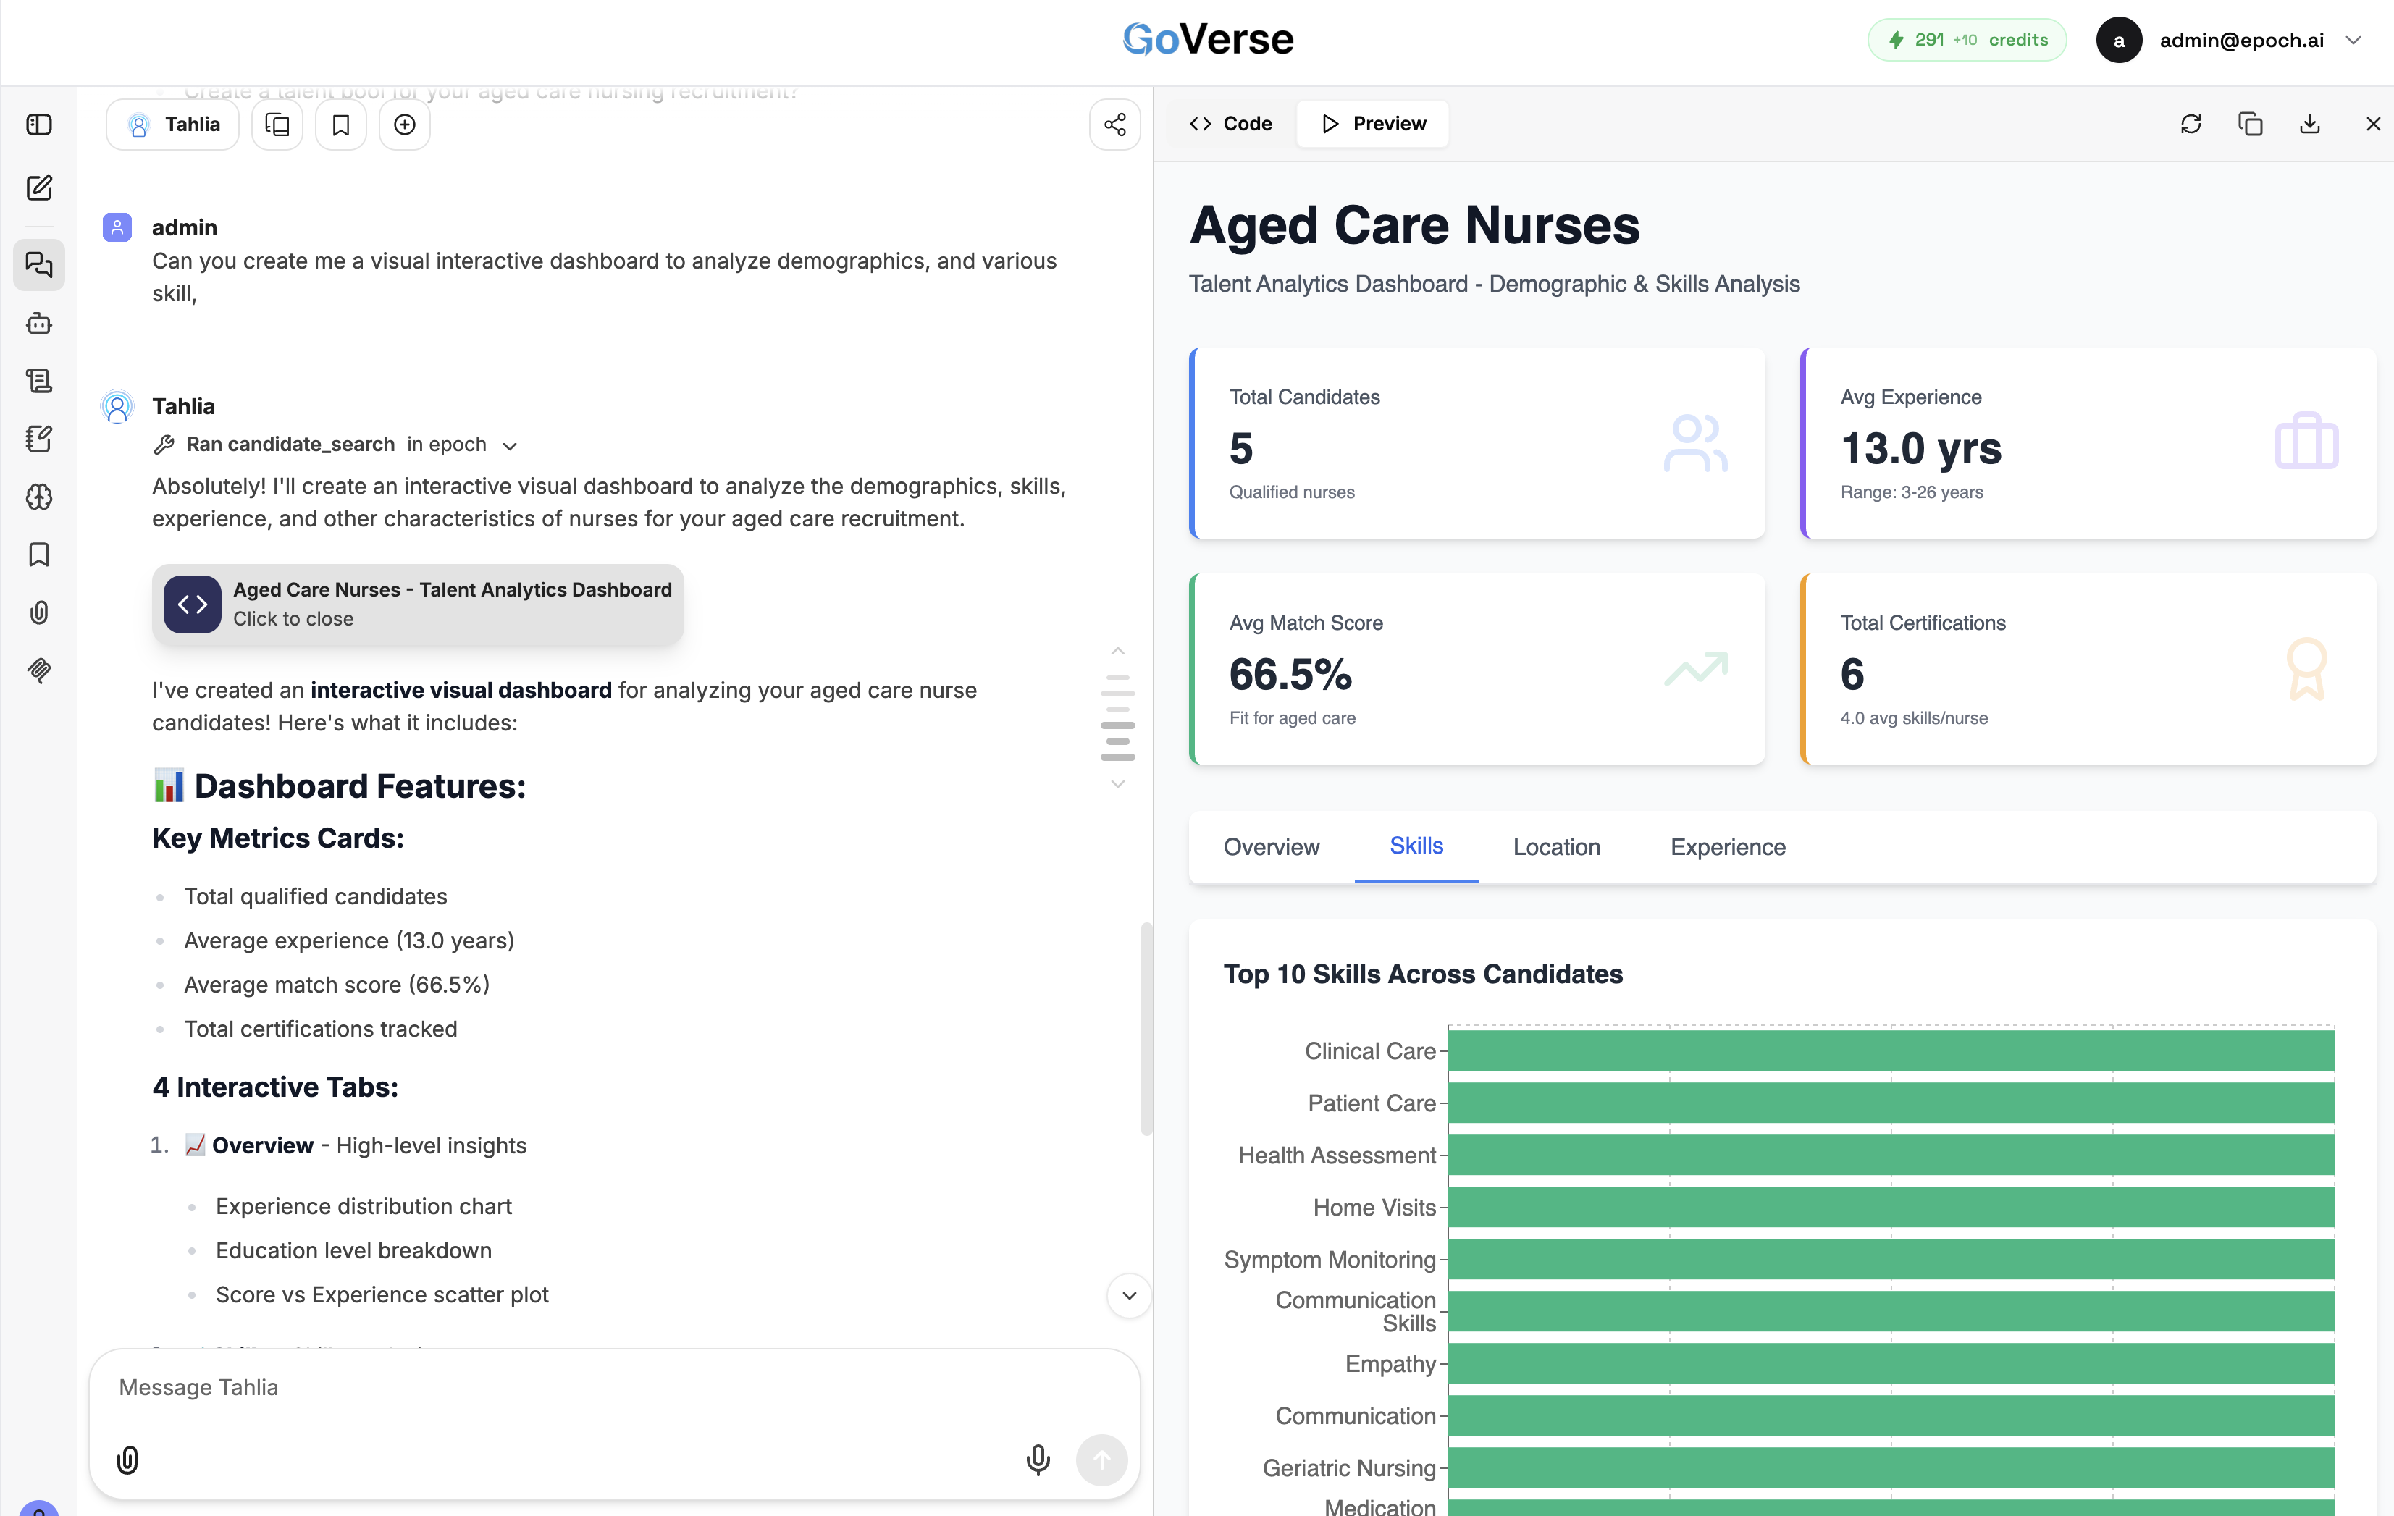The image size is (2394, 1516).
Task: Click the plus circle icon in chat header
Action: pyautogui.click(x=405, y=125)
